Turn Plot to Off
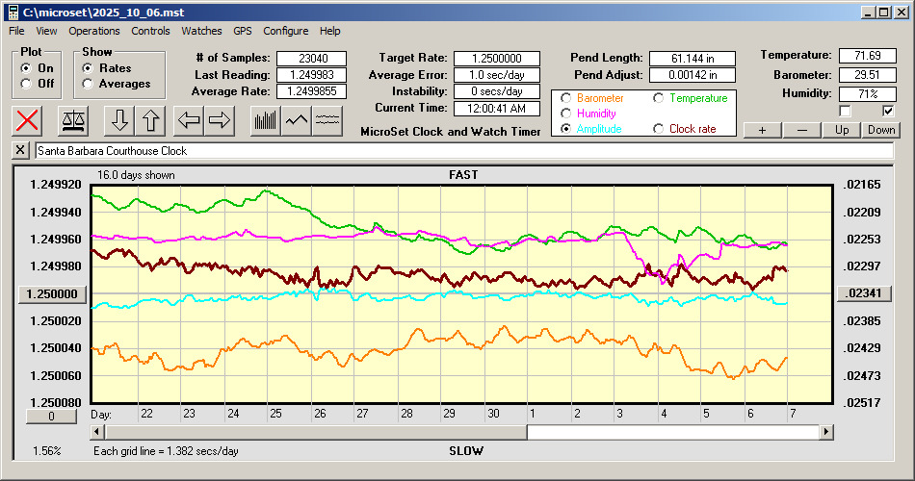The width and height of the screenshot is (915, 481). point(26,84)
